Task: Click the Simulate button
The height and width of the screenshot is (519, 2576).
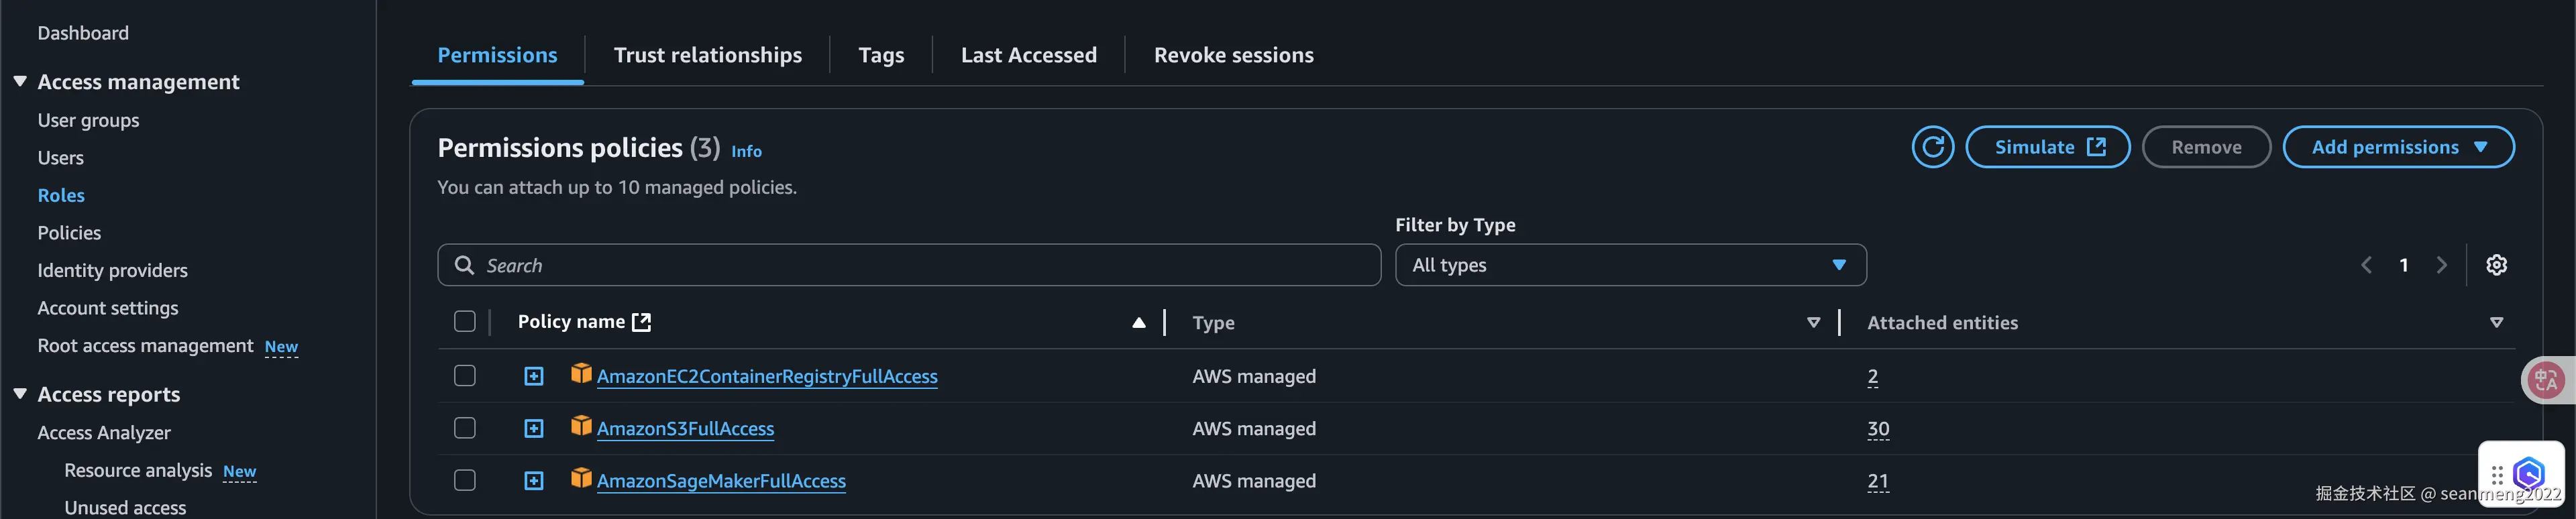Action: [x=2047, y=147]
